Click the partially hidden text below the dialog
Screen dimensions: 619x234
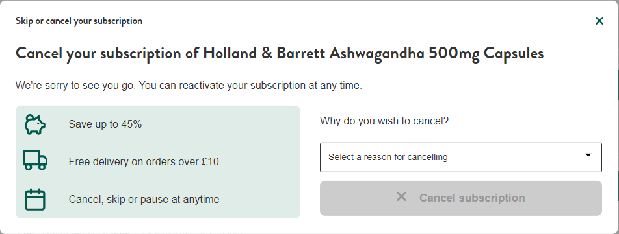tap(130, 231)
